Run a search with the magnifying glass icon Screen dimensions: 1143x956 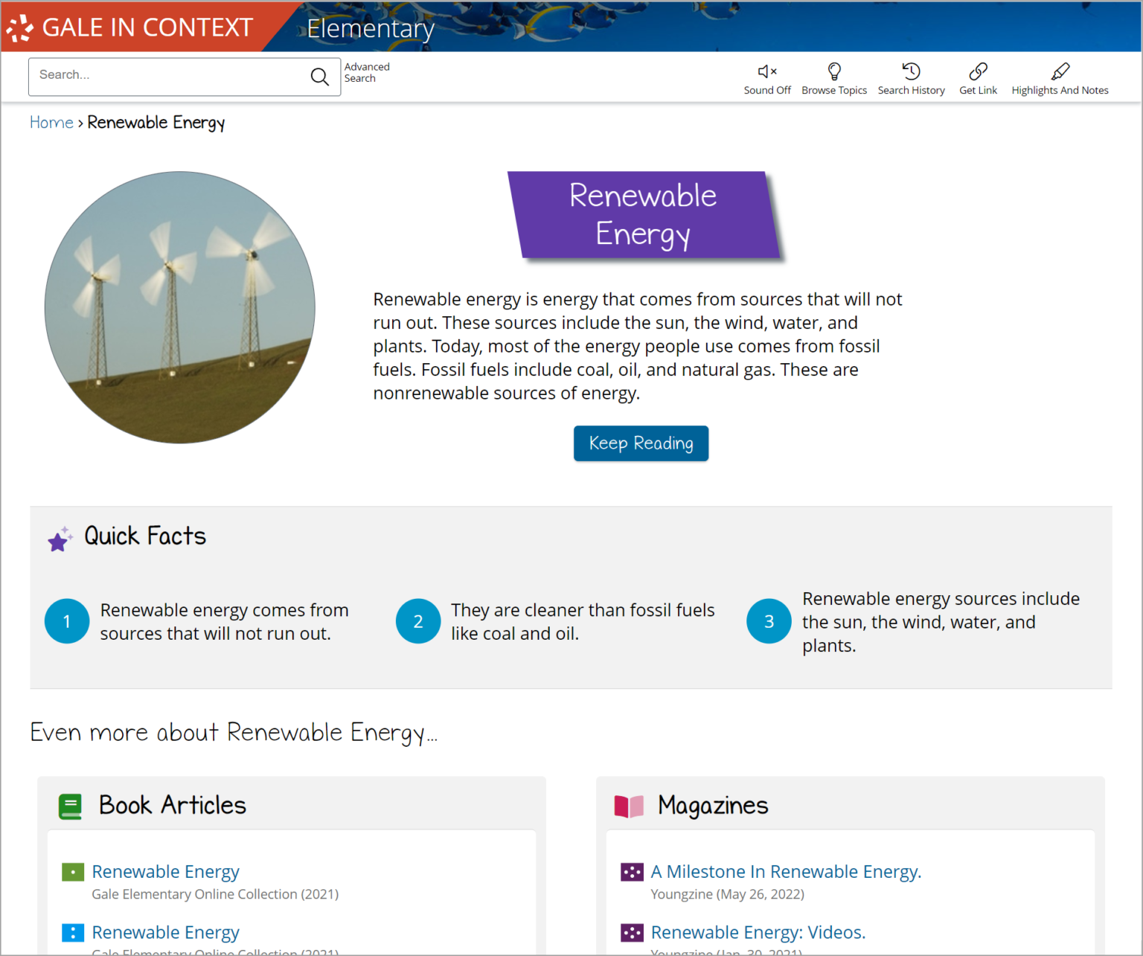point(320,76)
